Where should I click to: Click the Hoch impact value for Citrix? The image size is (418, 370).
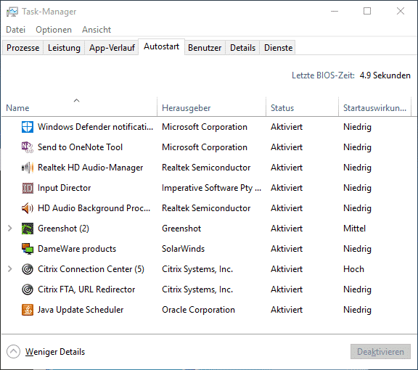click(353, 269)
